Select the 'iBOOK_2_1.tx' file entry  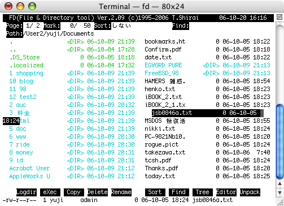click(207, 105)
